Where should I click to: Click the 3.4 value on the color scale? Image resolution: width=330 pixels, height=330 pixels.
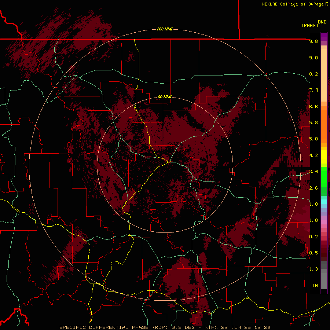[x=313, y=171]
